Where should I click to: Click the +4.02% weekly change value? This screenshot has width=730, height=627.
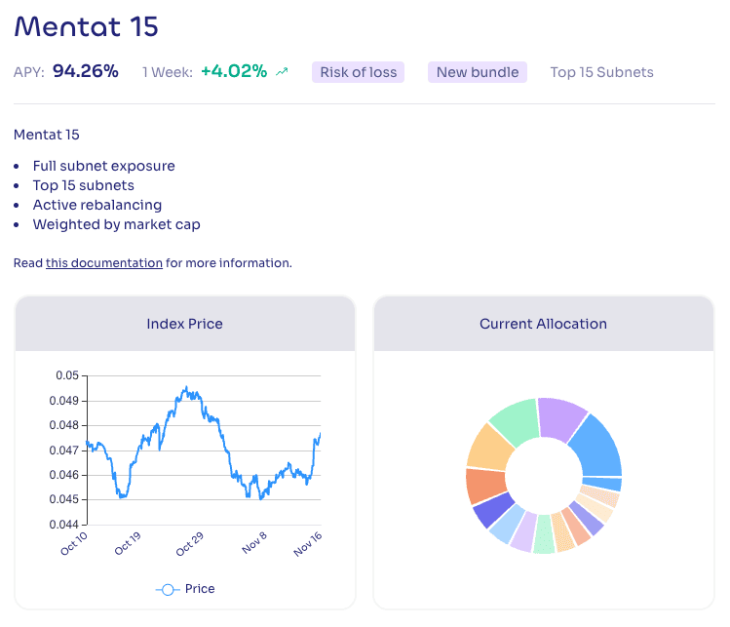coord(233,71)
